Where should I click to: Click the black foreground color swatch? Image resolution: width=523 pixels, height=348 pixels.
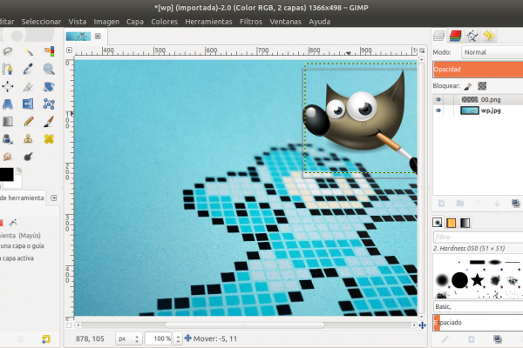click(6, 174)
